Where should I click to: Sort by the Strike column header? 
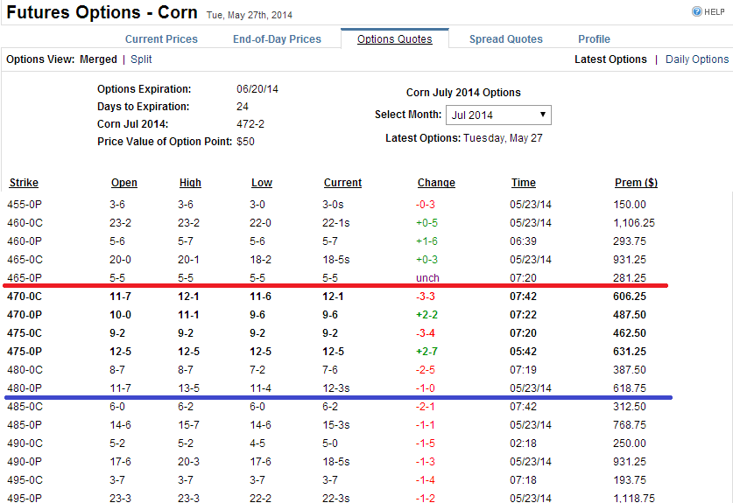coord(24,183)
